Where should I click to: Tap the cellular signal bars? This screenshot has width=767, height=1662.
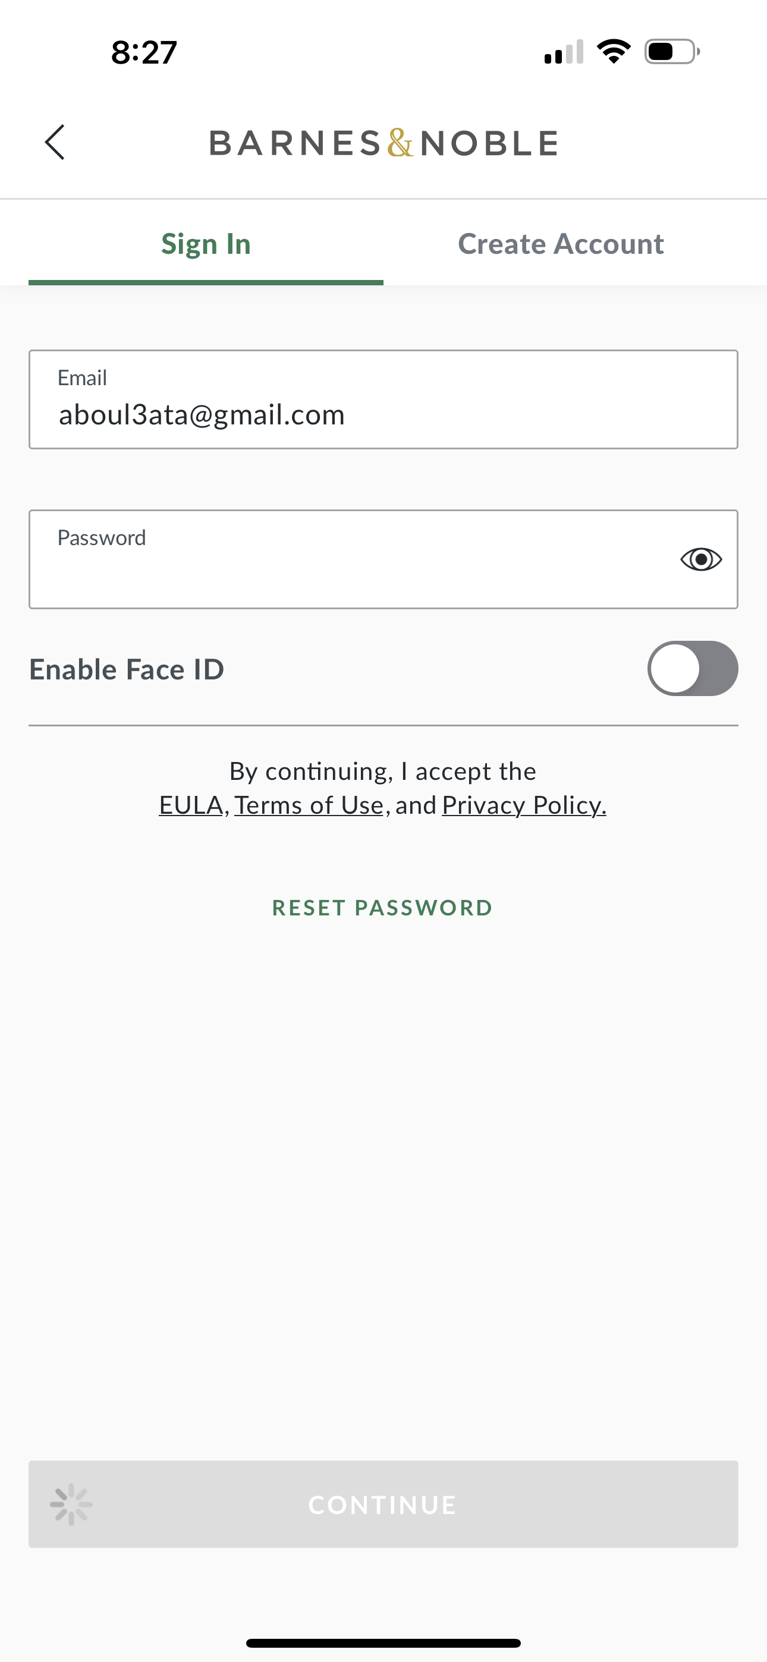pyautogui.click(x=564, y=52)
